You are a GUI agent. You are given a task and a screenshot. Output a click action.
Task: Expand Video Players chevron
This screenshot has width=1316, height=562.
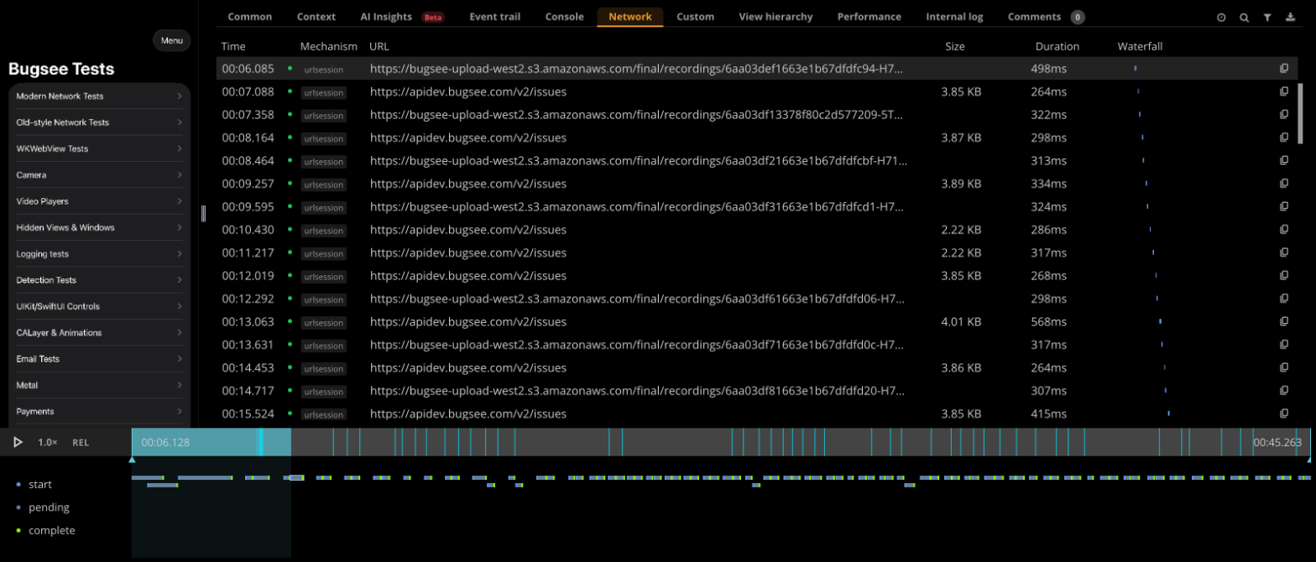click(180, 201)
